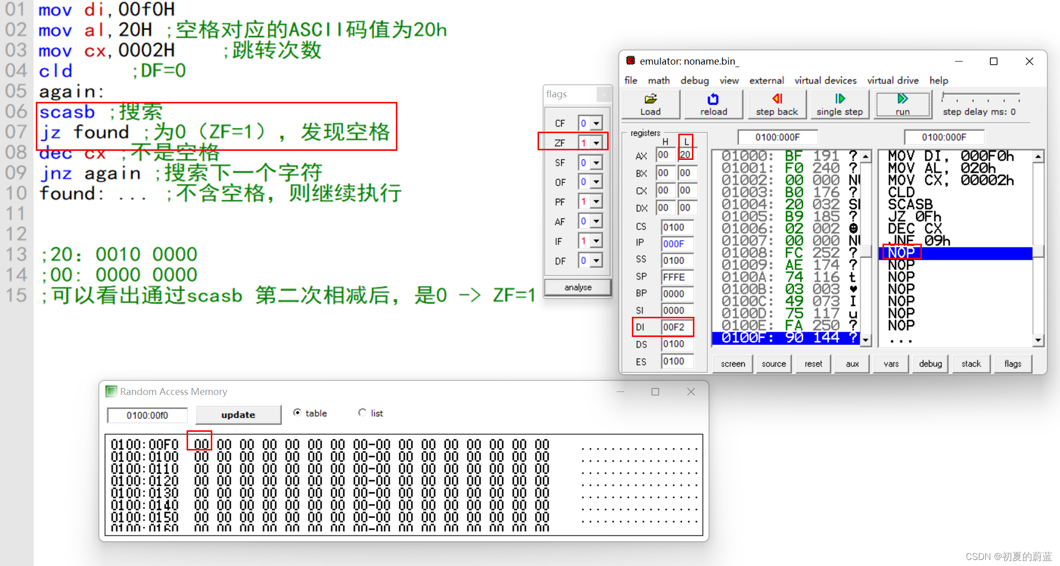Click the emulator chip icon in title bar
The height and width of the screenshot is (566, 1060).
pyautogui.click(x=630, y=61)
